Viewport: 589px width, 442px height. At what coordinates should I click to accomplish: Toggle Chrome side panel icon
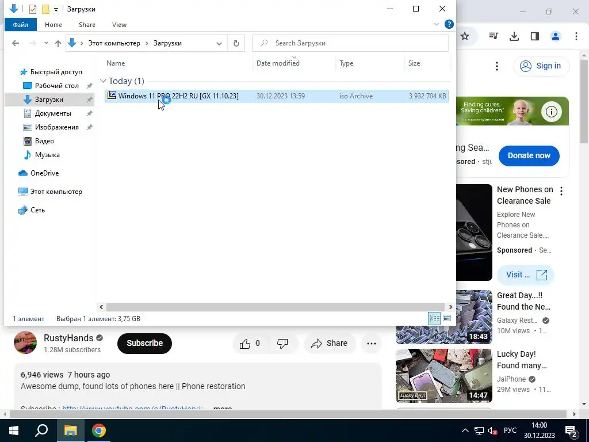535,36
